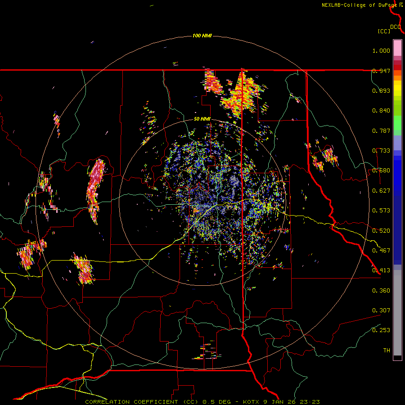This screenshot has height=405, width=405.
Task: Click the 1.000 value on color scale
Action: click(x=381, y=50)
